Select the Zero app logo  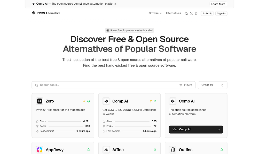click(40, 101)
